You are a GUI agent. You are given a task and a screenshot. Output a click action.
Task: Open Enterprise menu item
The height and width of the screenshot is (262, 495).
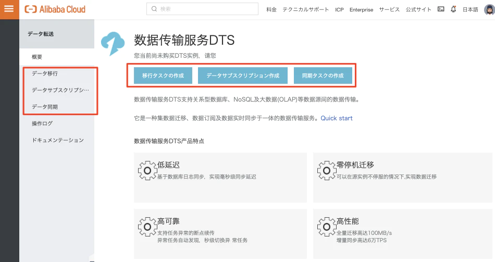(x=362, y=9)
